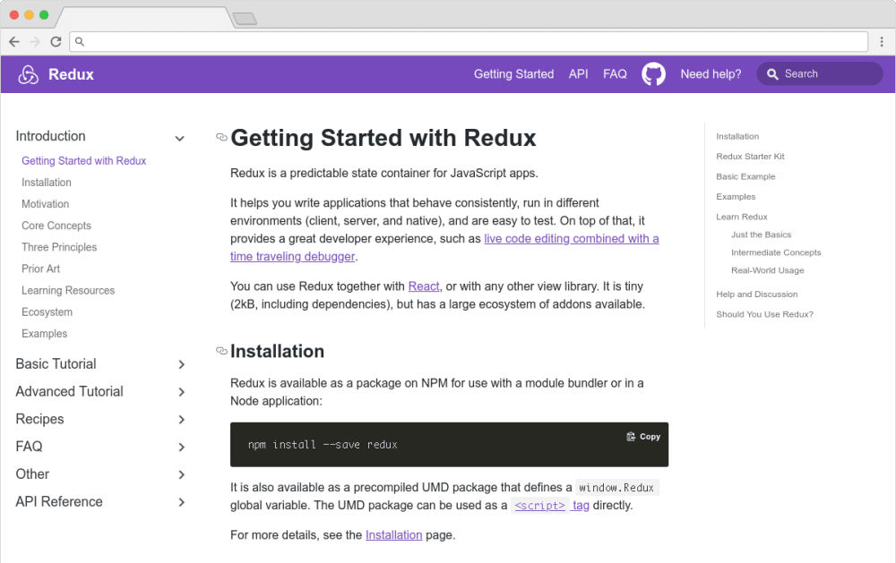Viewport: 896px width, 563px height.
Task: Expand the Advanced Tutorial section
Action: pos(181,392)
